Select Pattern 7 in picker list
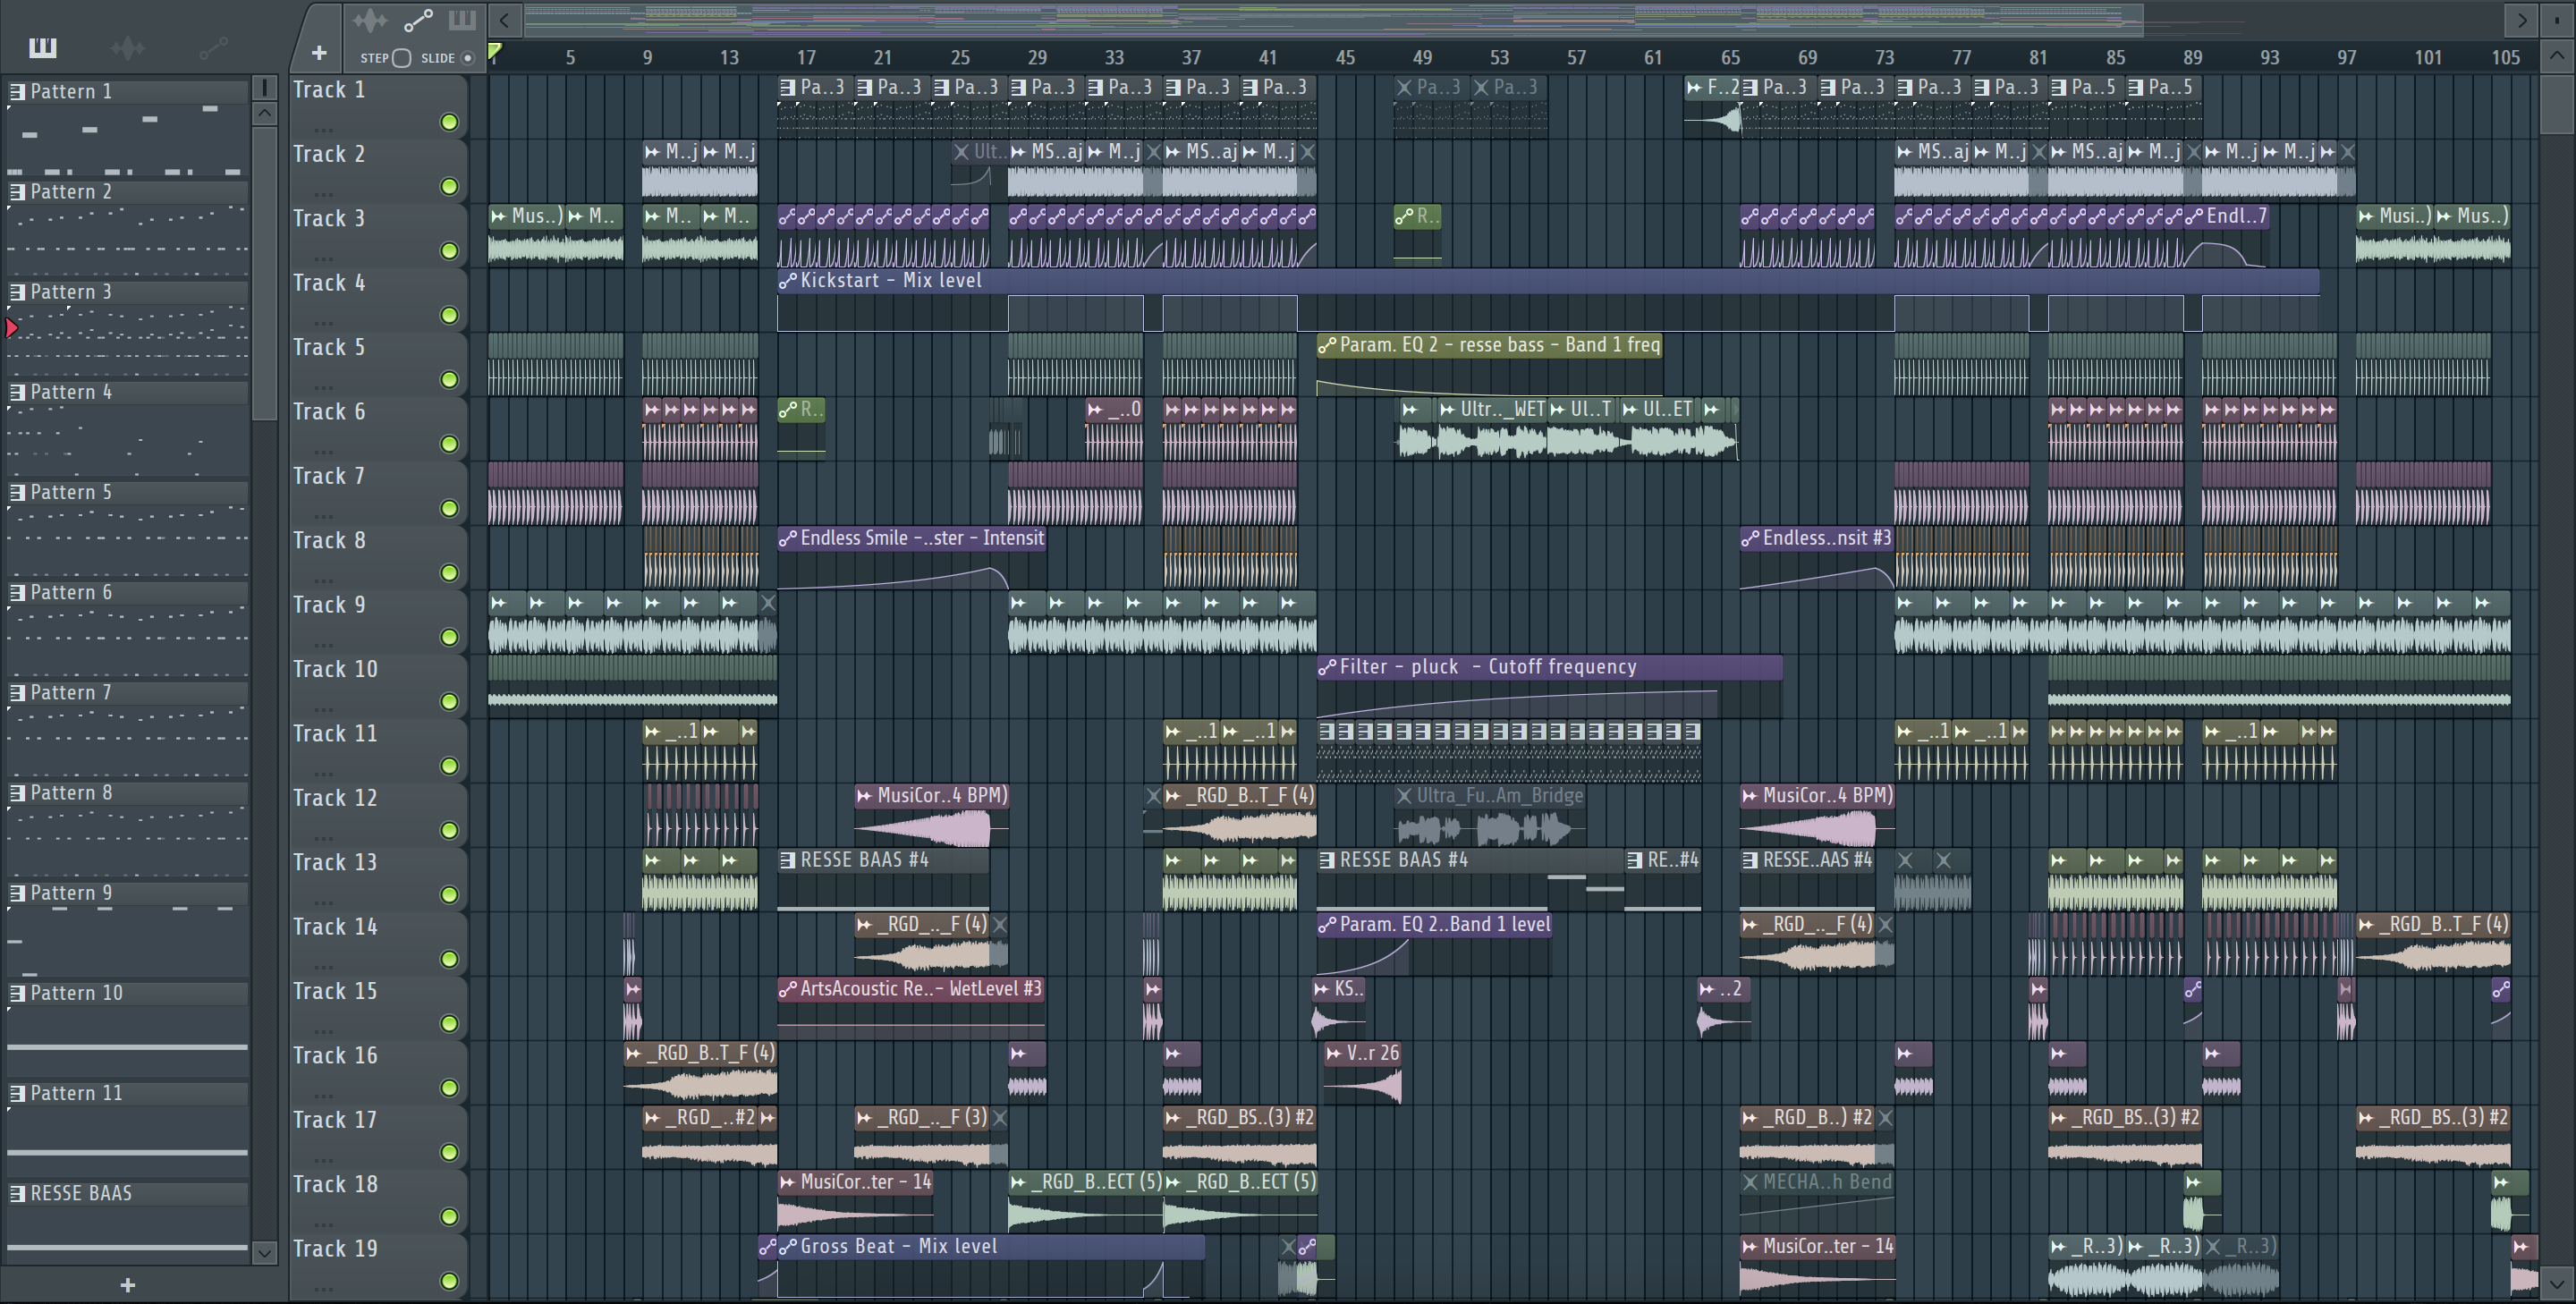The width and height of the screenshot is (2576, 1304). tap(128, 692)
